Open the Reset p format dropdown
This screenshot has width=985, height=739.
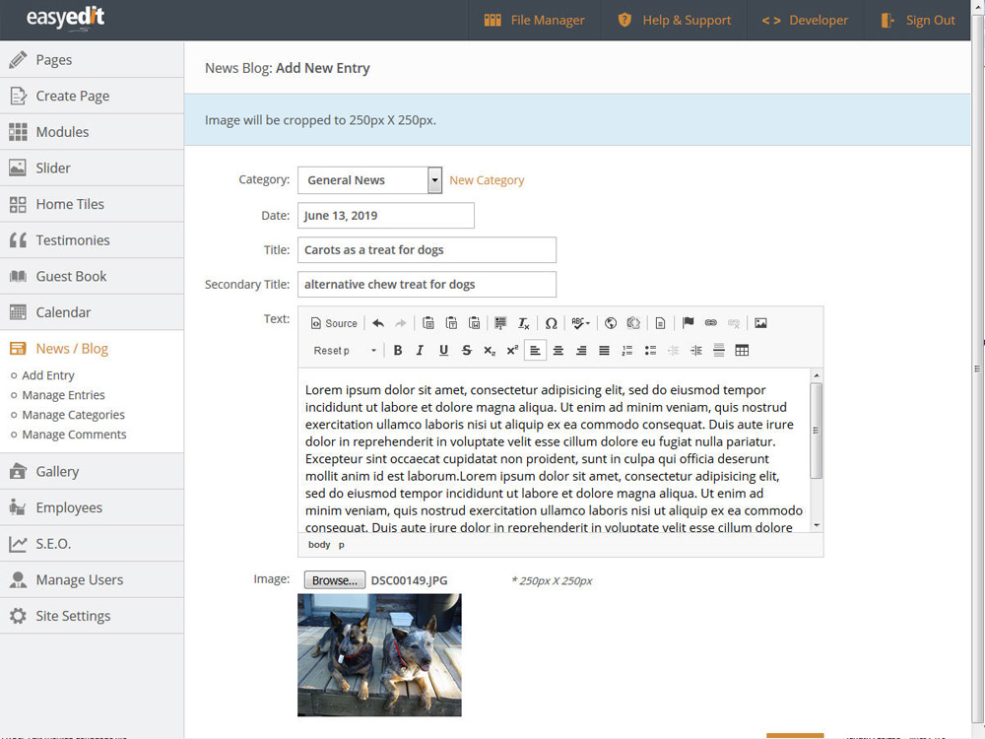[x=345, y=350]
